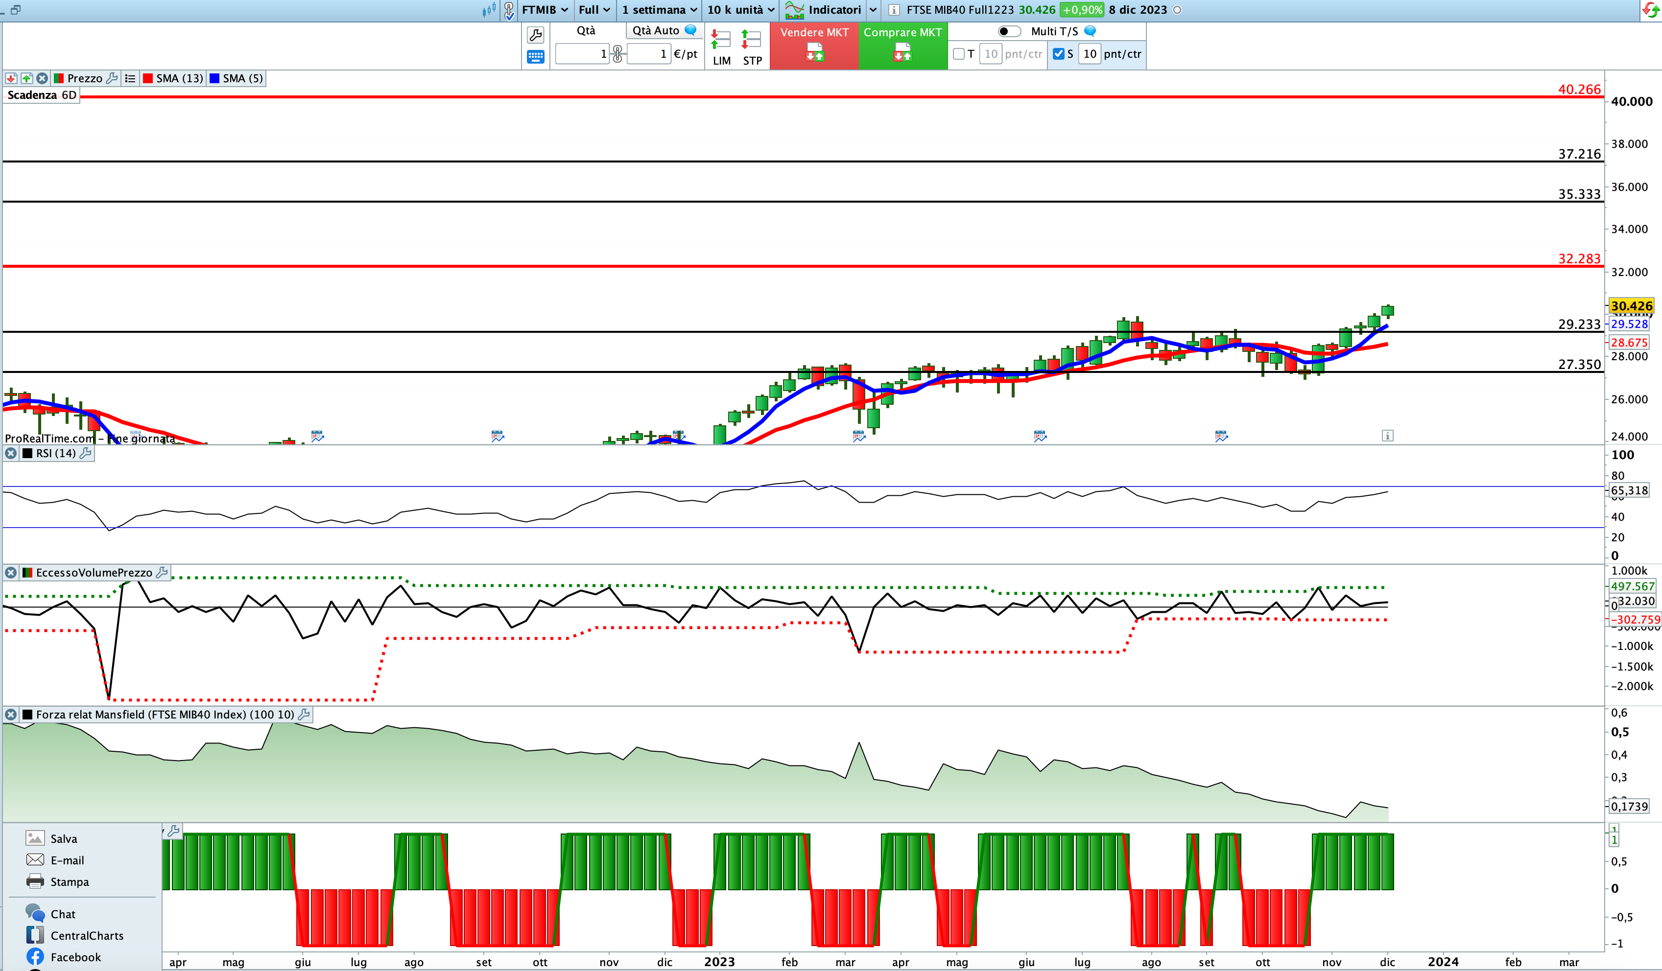
Task: Click the chain link between quantity fields
Action: (617, 54)
